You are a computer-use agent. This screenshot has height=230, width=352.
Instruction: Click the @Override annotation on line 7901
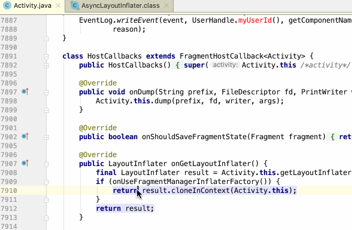coord(98,128)
